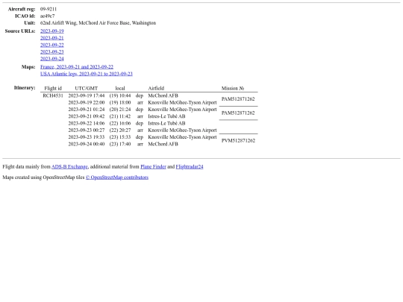
Task: Open the OpenStreetMap contributors link
Action: pyautogui.click(x=117, y=177)
